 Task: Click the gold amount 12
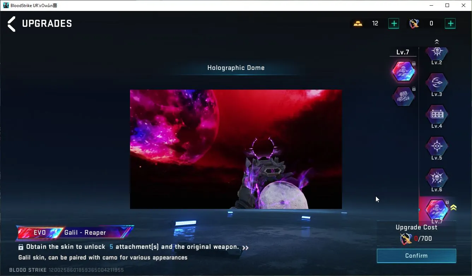coord(375,24)
